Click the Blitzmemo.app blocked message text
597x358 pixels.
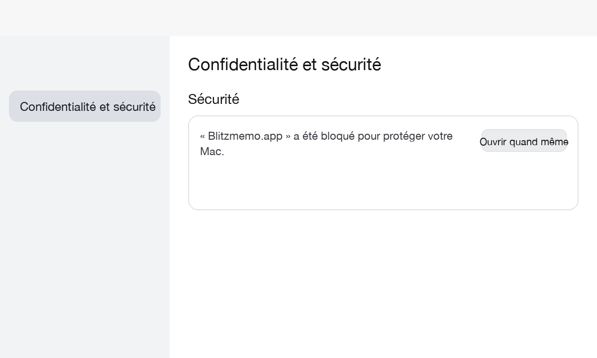point(326,144)
